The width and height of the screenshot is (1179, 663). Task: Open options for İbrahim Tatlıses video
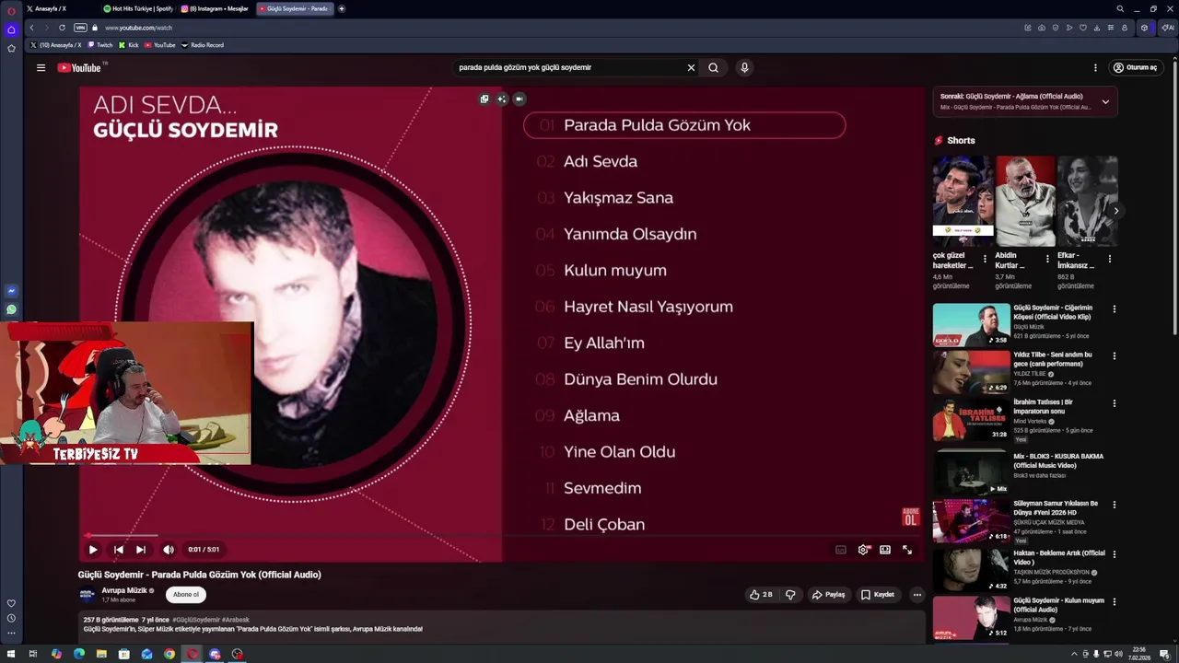pos(1115,403)
